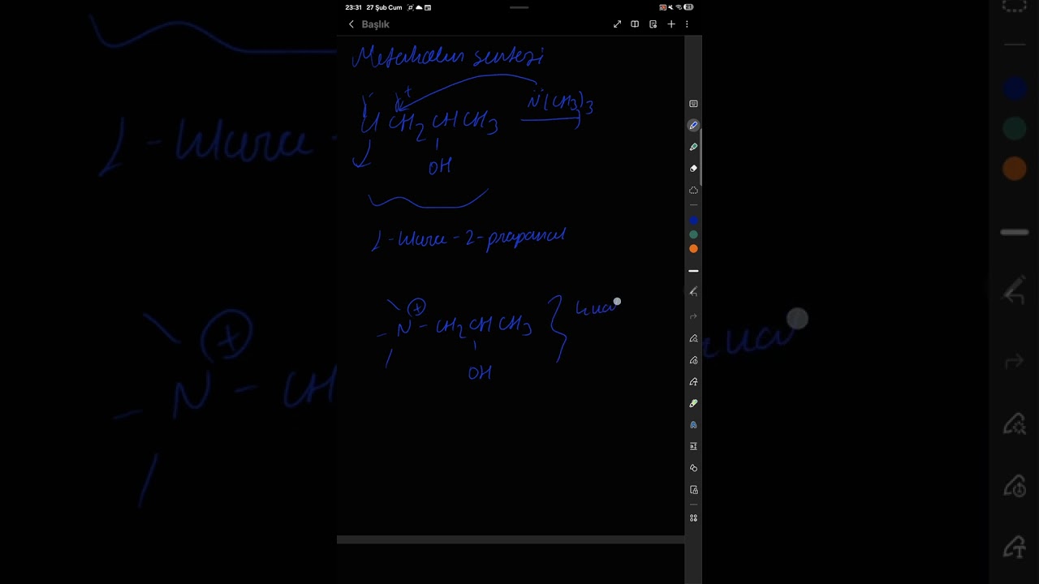Add new item with plus icon
This screenshot has height=584, width=1039.
tap(671, 24)
